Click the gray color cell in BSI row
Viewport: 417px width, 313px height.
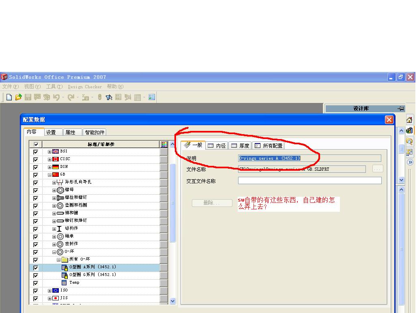pos(164,152)
